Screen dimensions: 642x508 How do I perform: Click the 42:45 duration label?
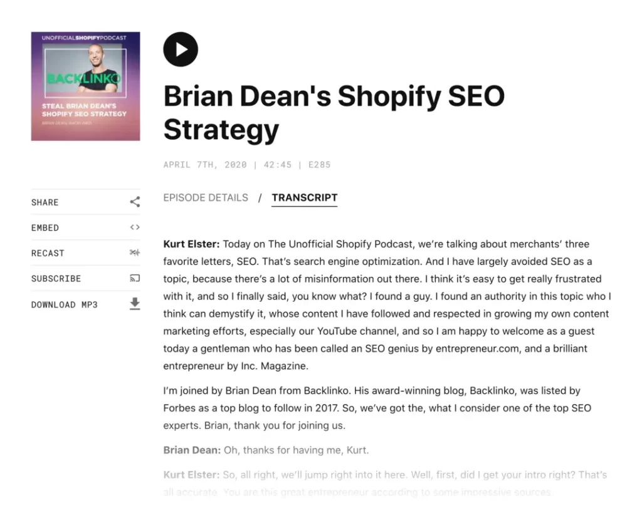pos(278,165)
